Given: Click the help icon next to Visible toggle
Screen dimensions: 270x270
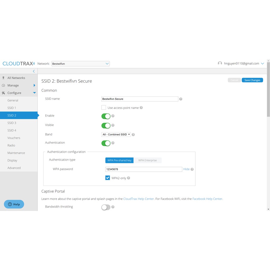Looking at the screenshot, I should tap(113, 125).
